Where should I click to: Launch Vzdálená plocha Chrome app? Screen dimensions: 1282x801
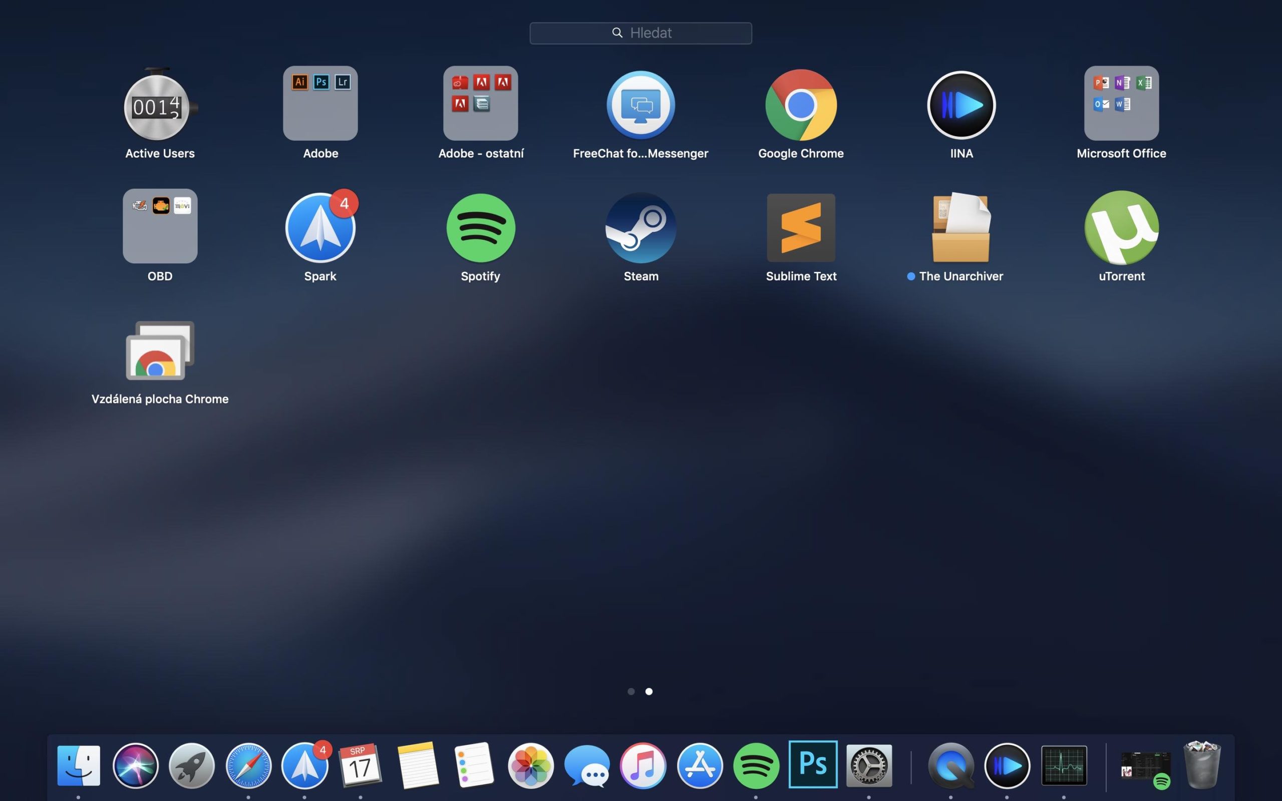tap(159, 351)
